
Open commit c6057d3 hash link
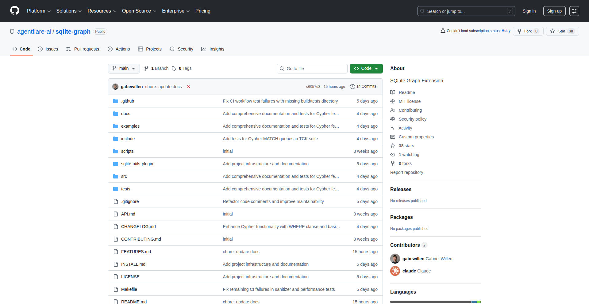313,87
